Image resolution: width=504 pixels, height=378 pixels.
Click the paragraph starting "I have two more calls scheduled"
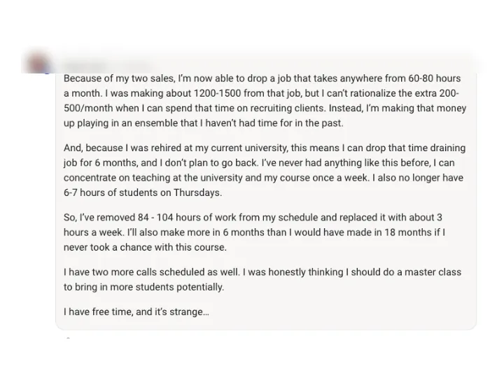click(x=262, y=279)
